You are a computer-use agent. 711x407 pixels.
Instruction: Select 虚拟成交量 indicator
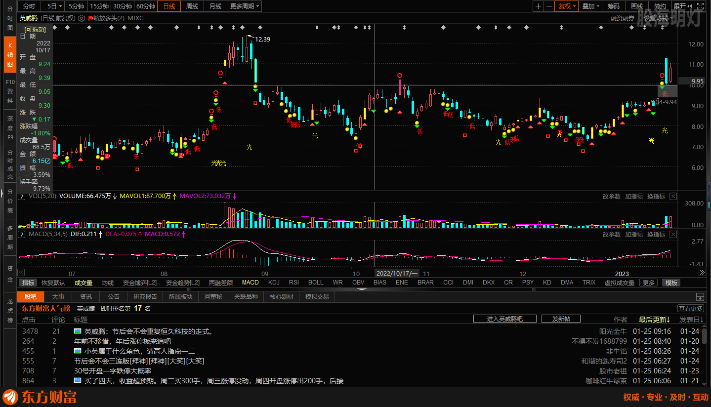[x=620, y=283]
